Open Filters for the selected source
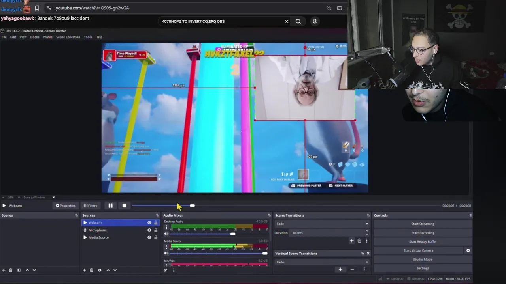 [x=90, y=206]
